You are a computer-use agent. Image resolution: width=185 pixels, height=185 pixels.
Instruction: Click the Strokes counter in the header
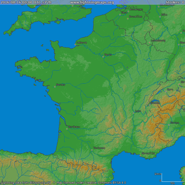tap(175, 2)
